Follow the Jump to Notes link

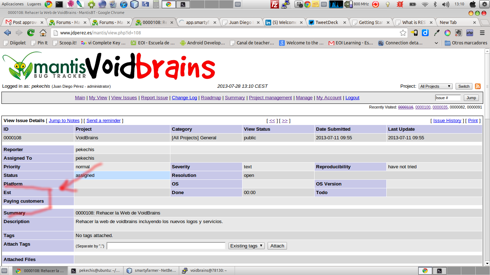[64, 120]
